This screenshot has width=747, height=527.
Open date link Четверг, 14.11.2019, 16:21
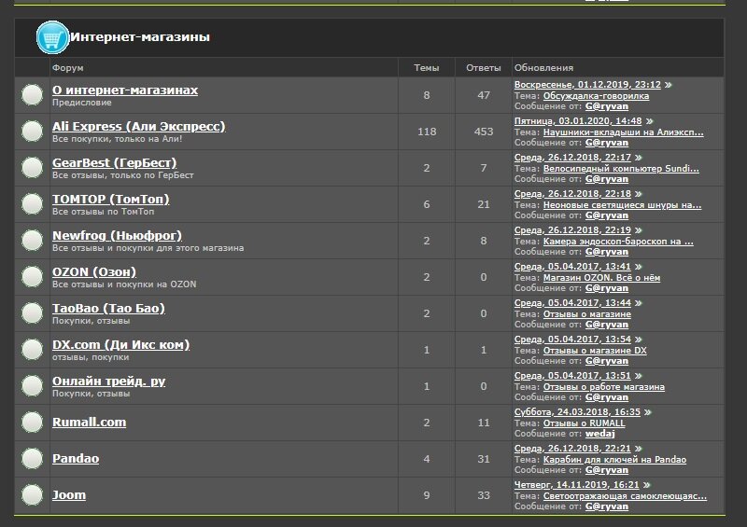point(576,485)
